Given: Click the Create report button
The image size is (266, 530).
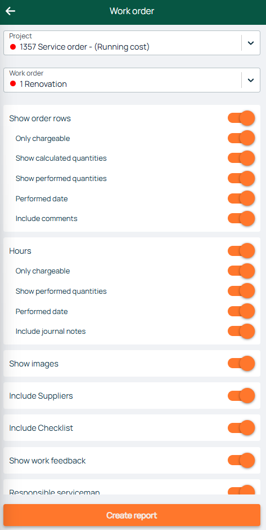Looking at the screenshot, I should [132, 515].
